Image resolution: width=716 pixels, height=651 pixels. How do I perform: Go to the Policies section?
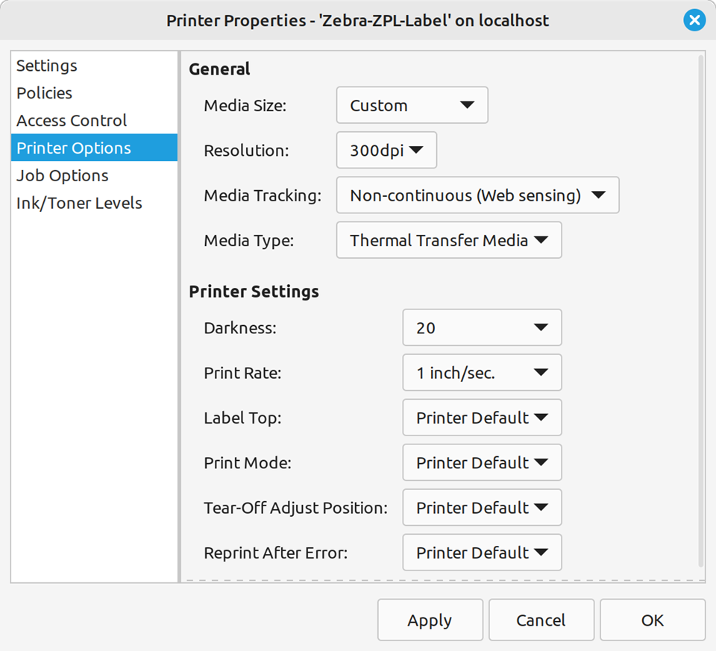(x=45, y=93)
